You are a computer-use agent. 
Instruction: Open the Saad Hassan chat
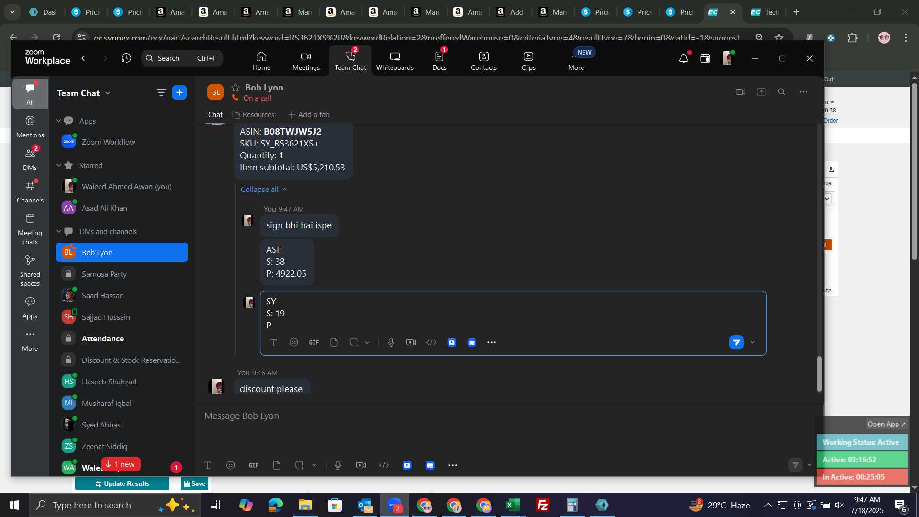pos(122,295)
